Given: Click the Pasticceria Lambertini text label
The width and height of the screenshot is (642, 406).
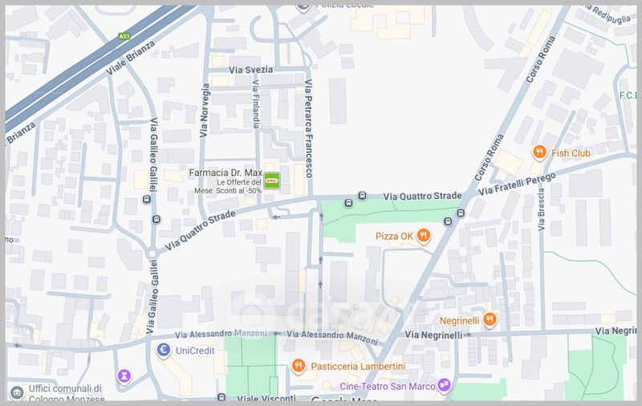Looking at the screenshot, I should (358, 367).
